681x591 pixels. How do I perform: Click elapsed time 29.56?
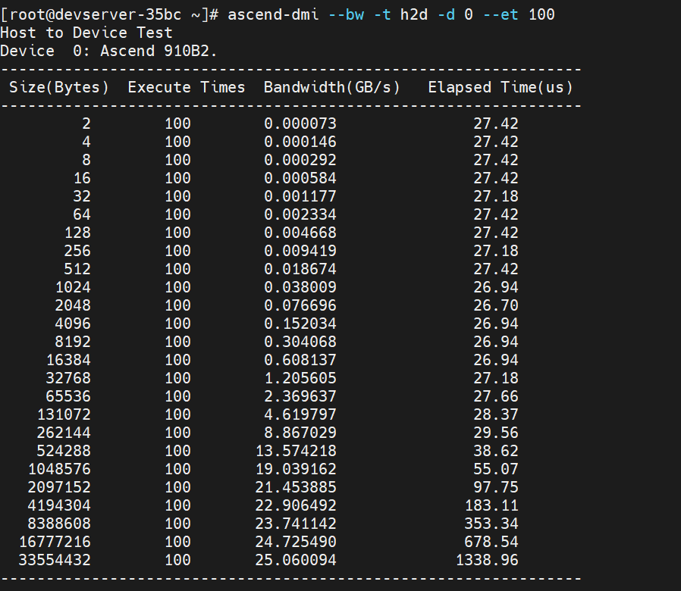point(496,433)
